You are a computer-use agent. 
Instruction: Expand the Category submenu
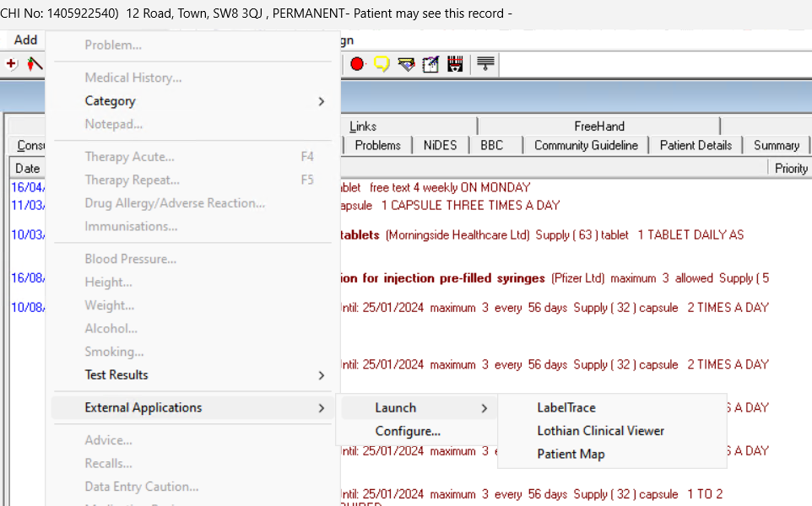coord(192,101)
